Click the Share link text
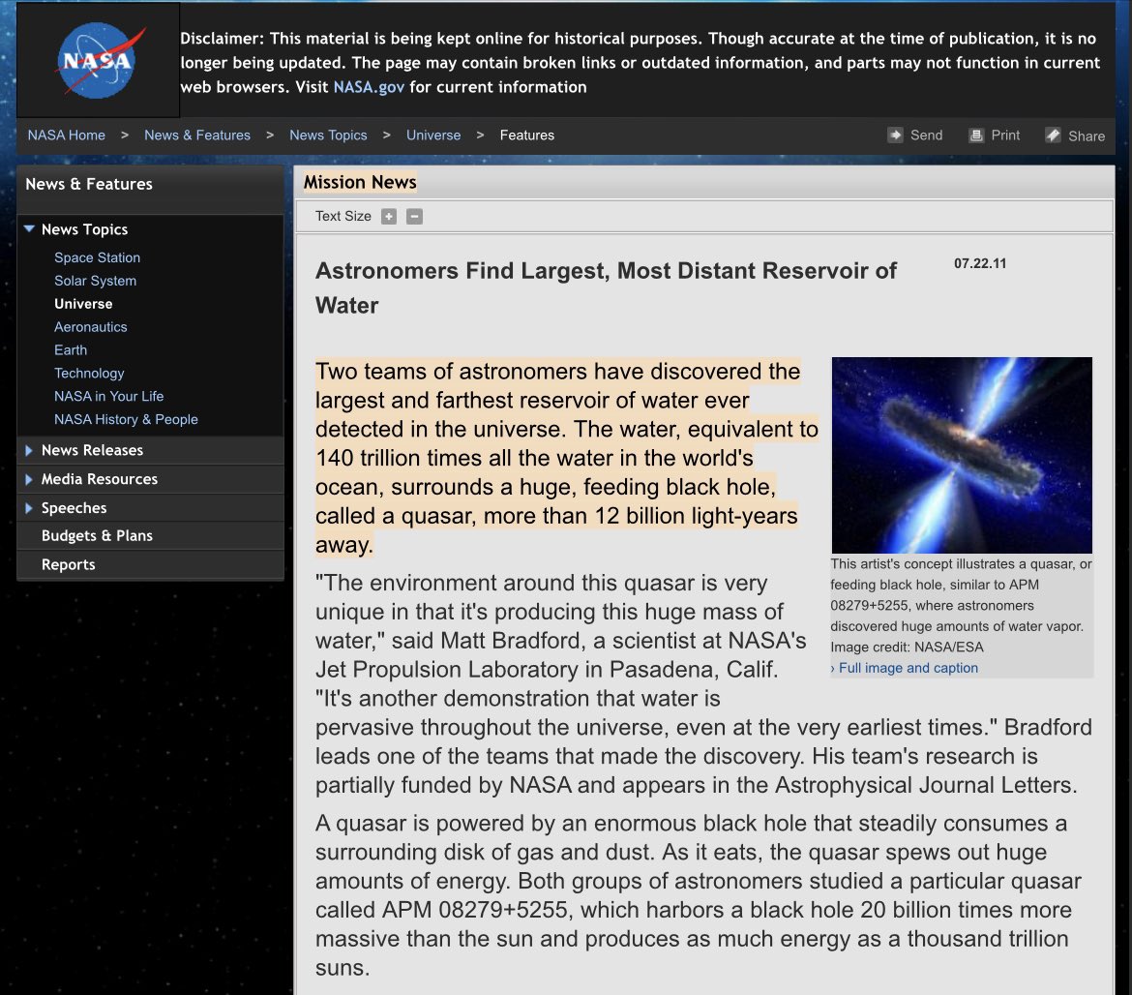Image resolution: width=1132 pixels, height=995 pixels. pyautogui.click(x=1087, y=136)
